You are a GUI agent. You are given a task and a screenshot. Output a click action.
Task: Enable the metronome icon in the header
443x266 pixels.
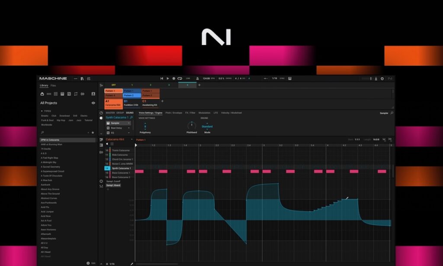(197, 78)
